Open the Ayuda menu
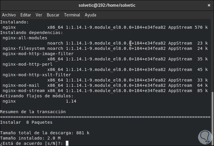Screen dimensions: 214x146 [90, 15]
